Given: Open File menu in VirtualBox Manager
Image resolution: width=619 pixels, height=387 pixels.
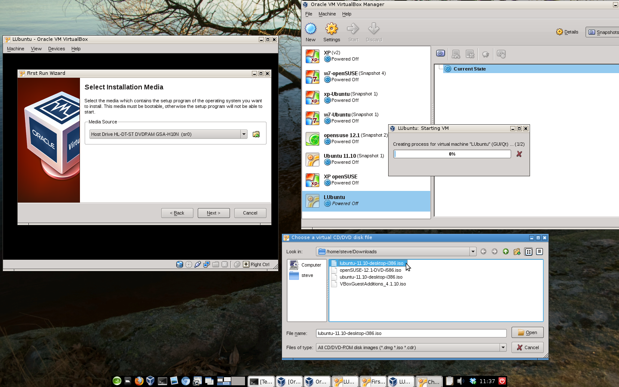Looking at the screenshot, I should tap(309, 14).
